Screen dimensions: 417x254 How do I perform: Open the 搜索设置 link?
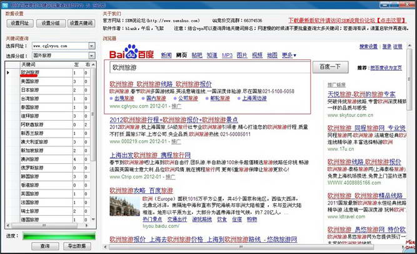tap(368, 46)
